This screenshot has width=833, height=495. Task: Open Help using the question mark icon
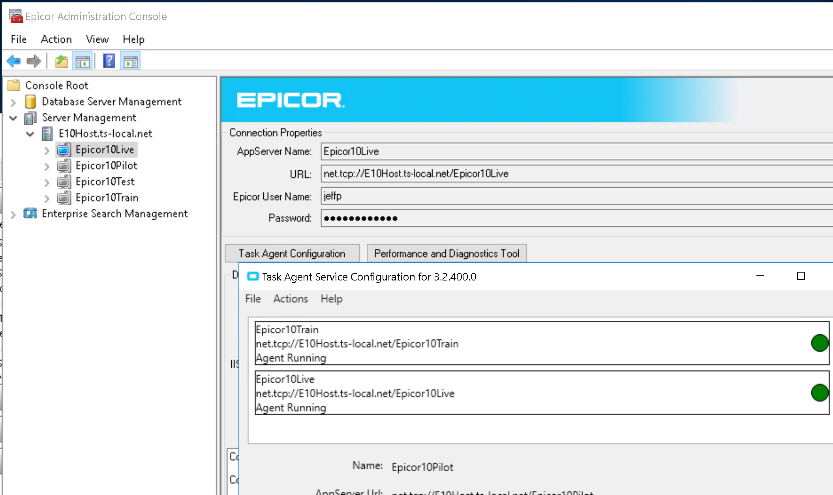coord(109,60)
